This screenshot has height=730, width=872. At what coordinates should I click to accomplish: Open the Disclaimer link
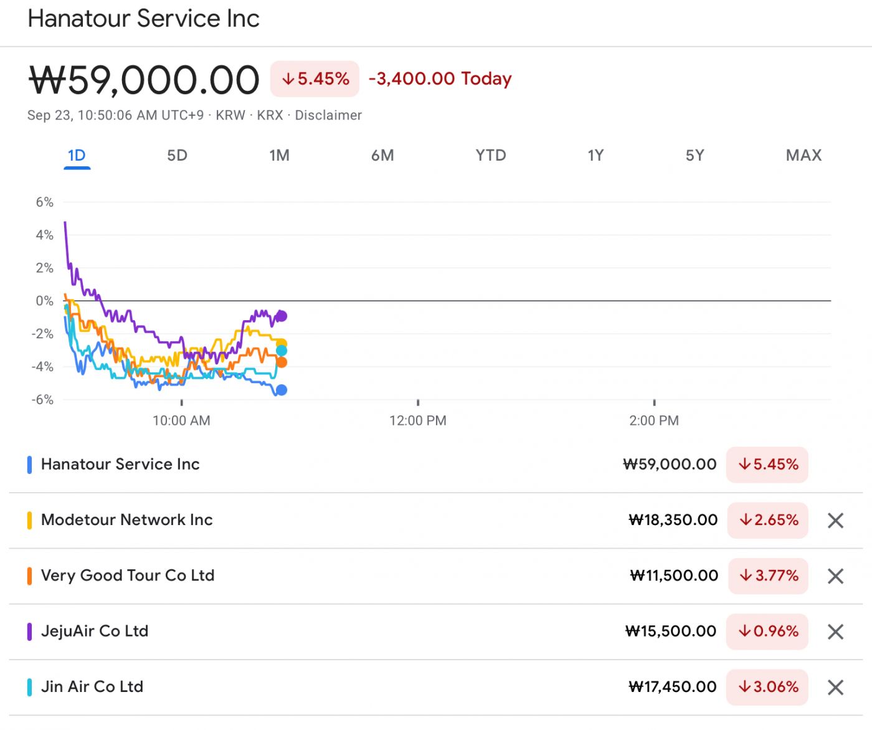coord(328,115)
